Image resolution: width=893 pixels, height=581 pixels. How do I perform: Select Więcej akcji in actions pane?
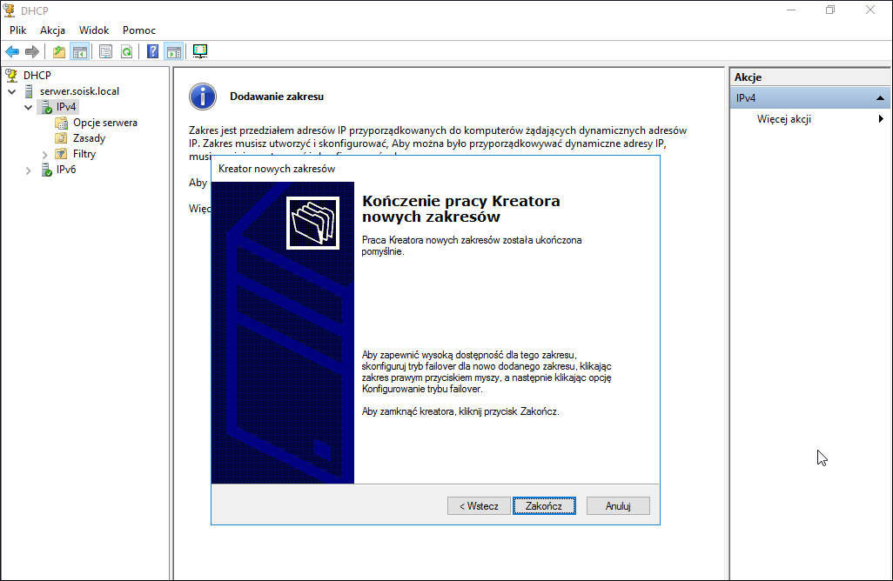tap(783, 119)
